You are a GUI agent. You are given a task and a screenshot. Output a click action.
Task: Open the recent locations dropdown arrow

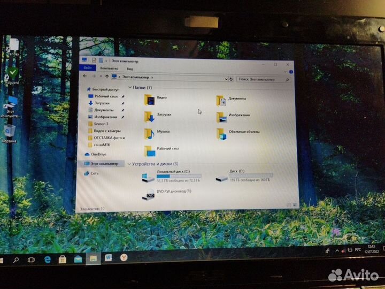(101, 77)
